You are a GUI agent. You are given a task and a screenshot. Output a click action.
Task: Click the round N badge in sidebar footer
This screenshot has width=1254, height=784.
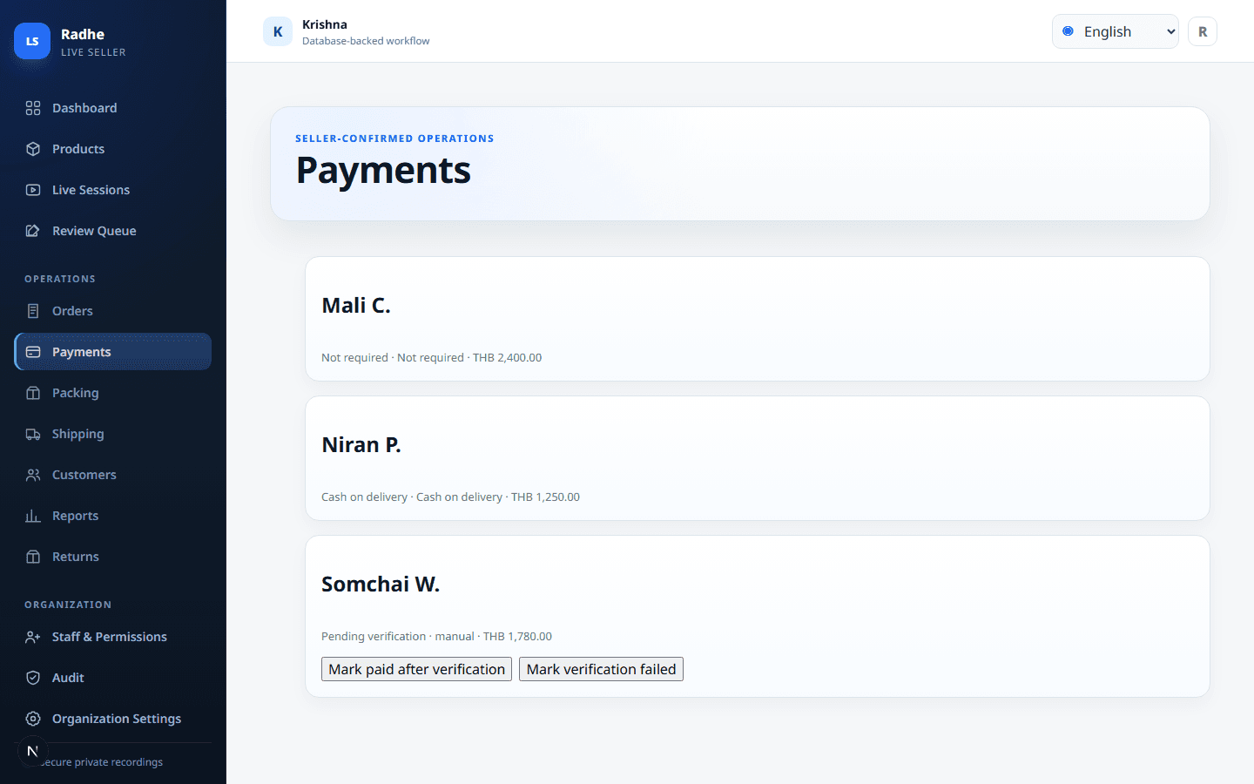(32, 751)
